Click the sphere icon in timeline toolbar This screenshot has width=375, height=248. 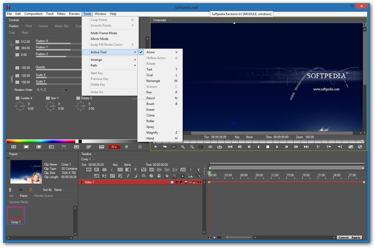tap(151, 176)
